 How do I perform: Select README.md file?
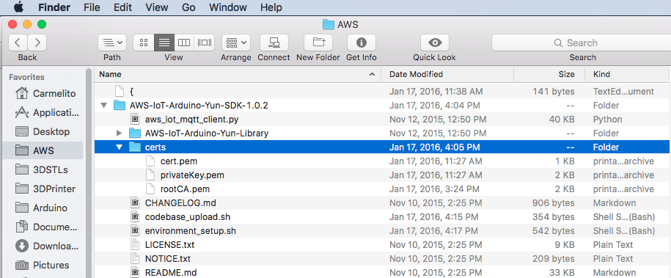click(x=381, y=272)
